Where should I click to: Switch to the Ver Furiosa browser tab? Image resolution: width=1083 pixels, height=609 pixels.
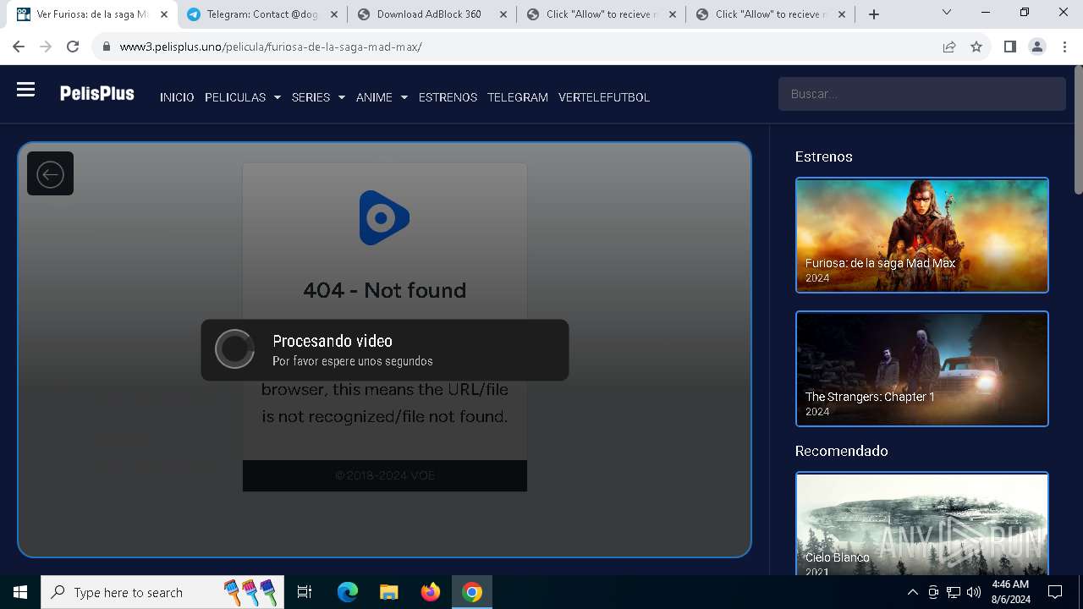(x=92, y=14)
